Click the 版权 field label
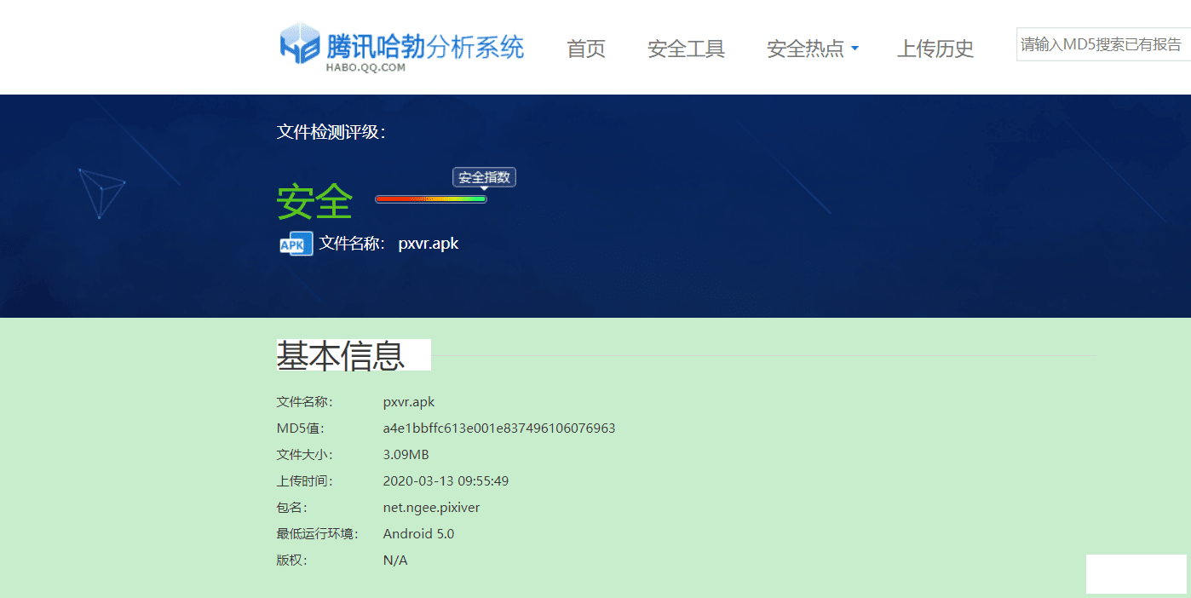Image resolution: width=1191 pixels, height=598 pixels. click(291, 560)
